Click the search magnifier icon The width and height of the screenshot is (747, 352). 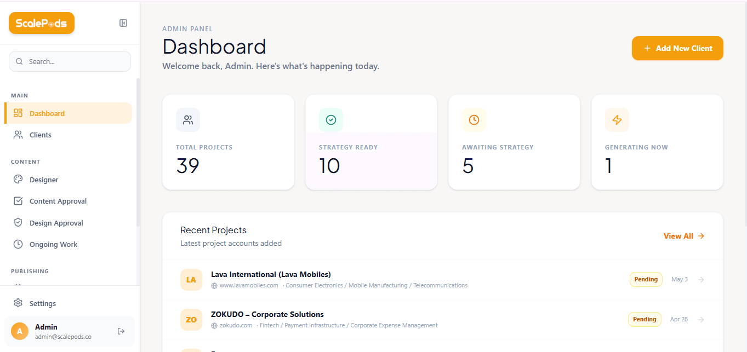coord(20,61)
